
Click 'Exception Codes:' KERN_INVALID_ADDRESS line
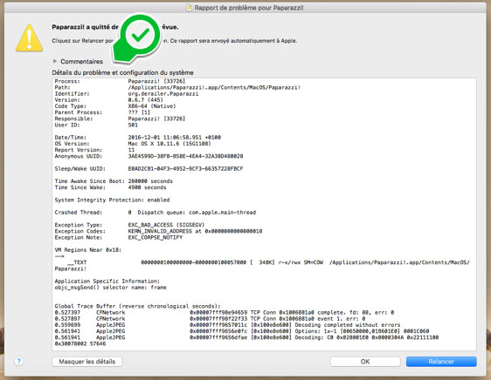click(x=158, y=231)
